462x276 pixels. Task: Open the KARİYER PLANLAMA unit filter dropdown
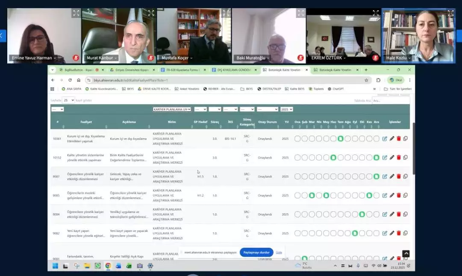(x=172, y=109)
